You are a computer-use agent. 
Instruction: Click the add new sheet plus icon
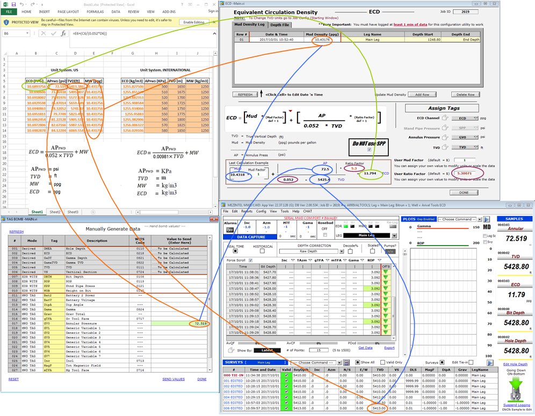[x=93, y=212]
